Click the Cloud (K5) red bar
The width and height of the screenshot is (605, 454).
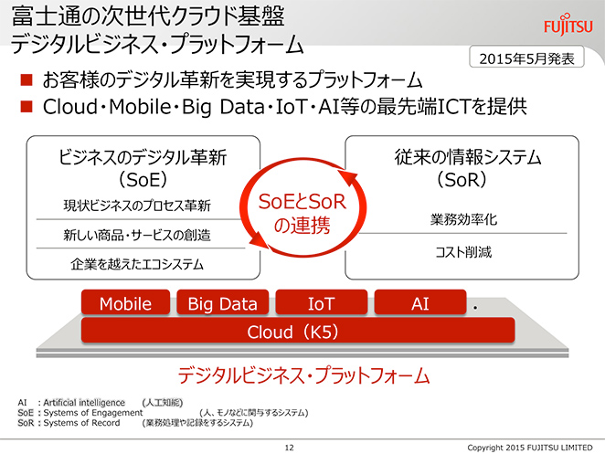pos(298,331)
